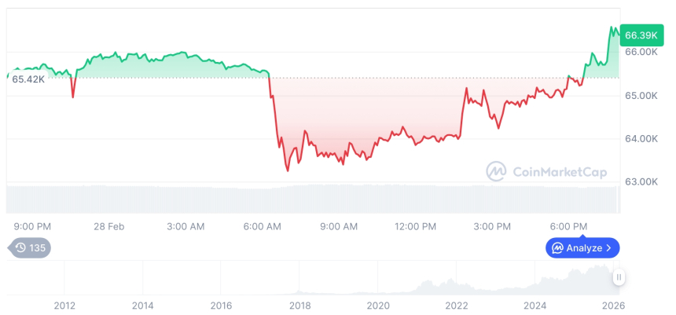Click the 2018 year on the range navigator
676x315 pixels.
[299, 305]
